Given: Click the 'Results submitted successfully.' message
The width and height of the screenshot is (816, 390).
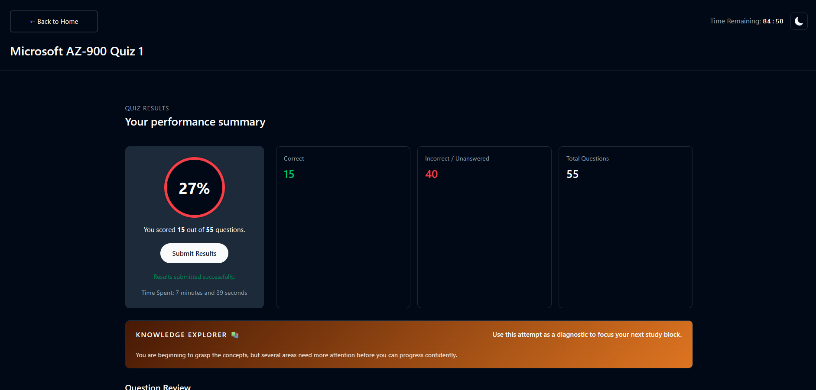Looking at the screenshot, I should point(194,277).
